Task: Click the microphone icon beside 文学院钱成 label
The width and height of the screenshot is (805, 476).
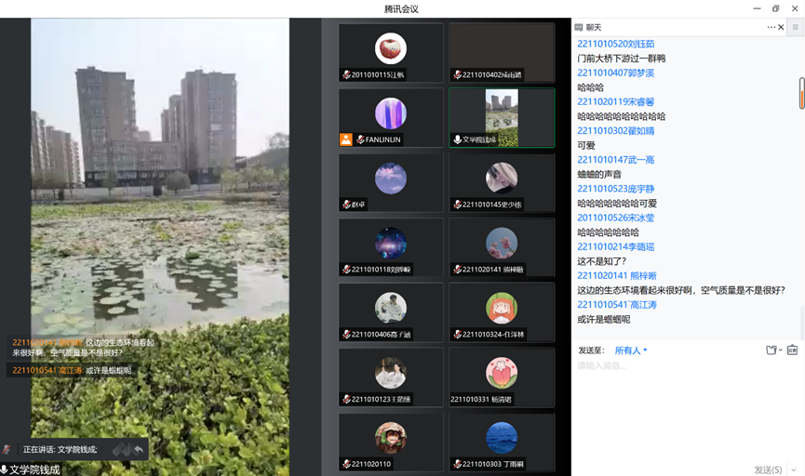Action: click(x=457, y=139)
